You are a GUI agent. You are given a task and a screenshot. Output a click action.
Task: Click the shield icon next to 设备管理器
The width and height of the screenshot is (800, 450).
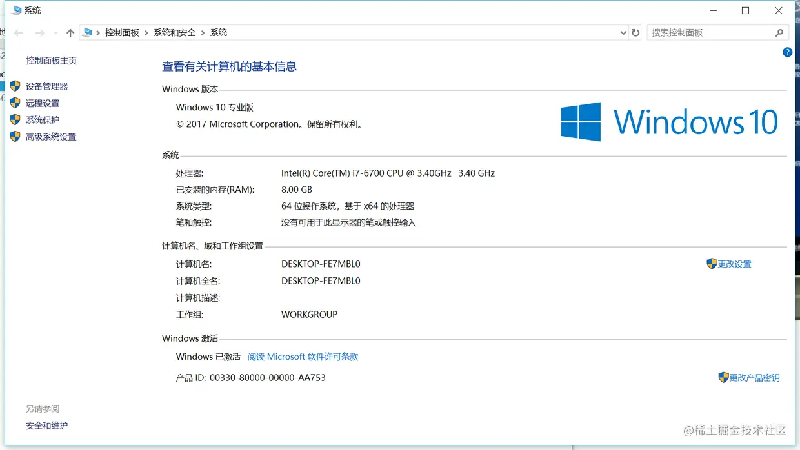15,86
